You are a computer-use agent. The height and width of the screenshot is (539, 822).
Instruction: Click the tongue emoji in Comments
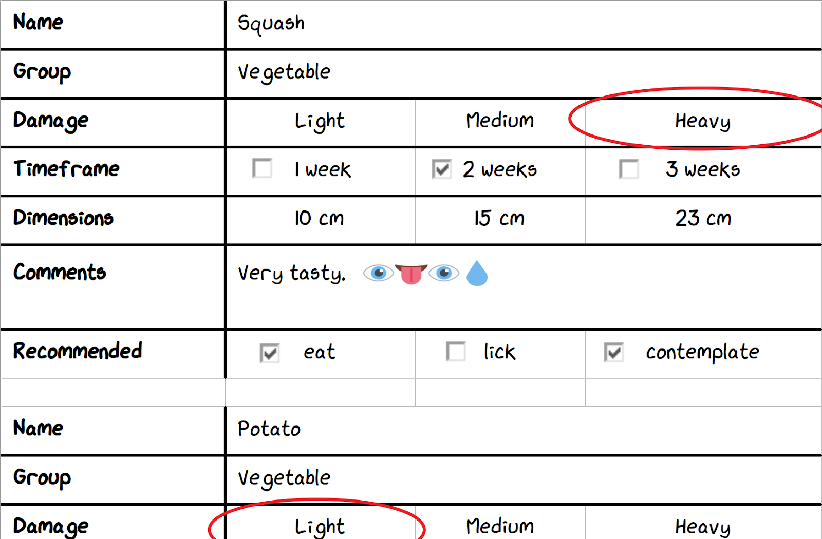tap(411, 274)
